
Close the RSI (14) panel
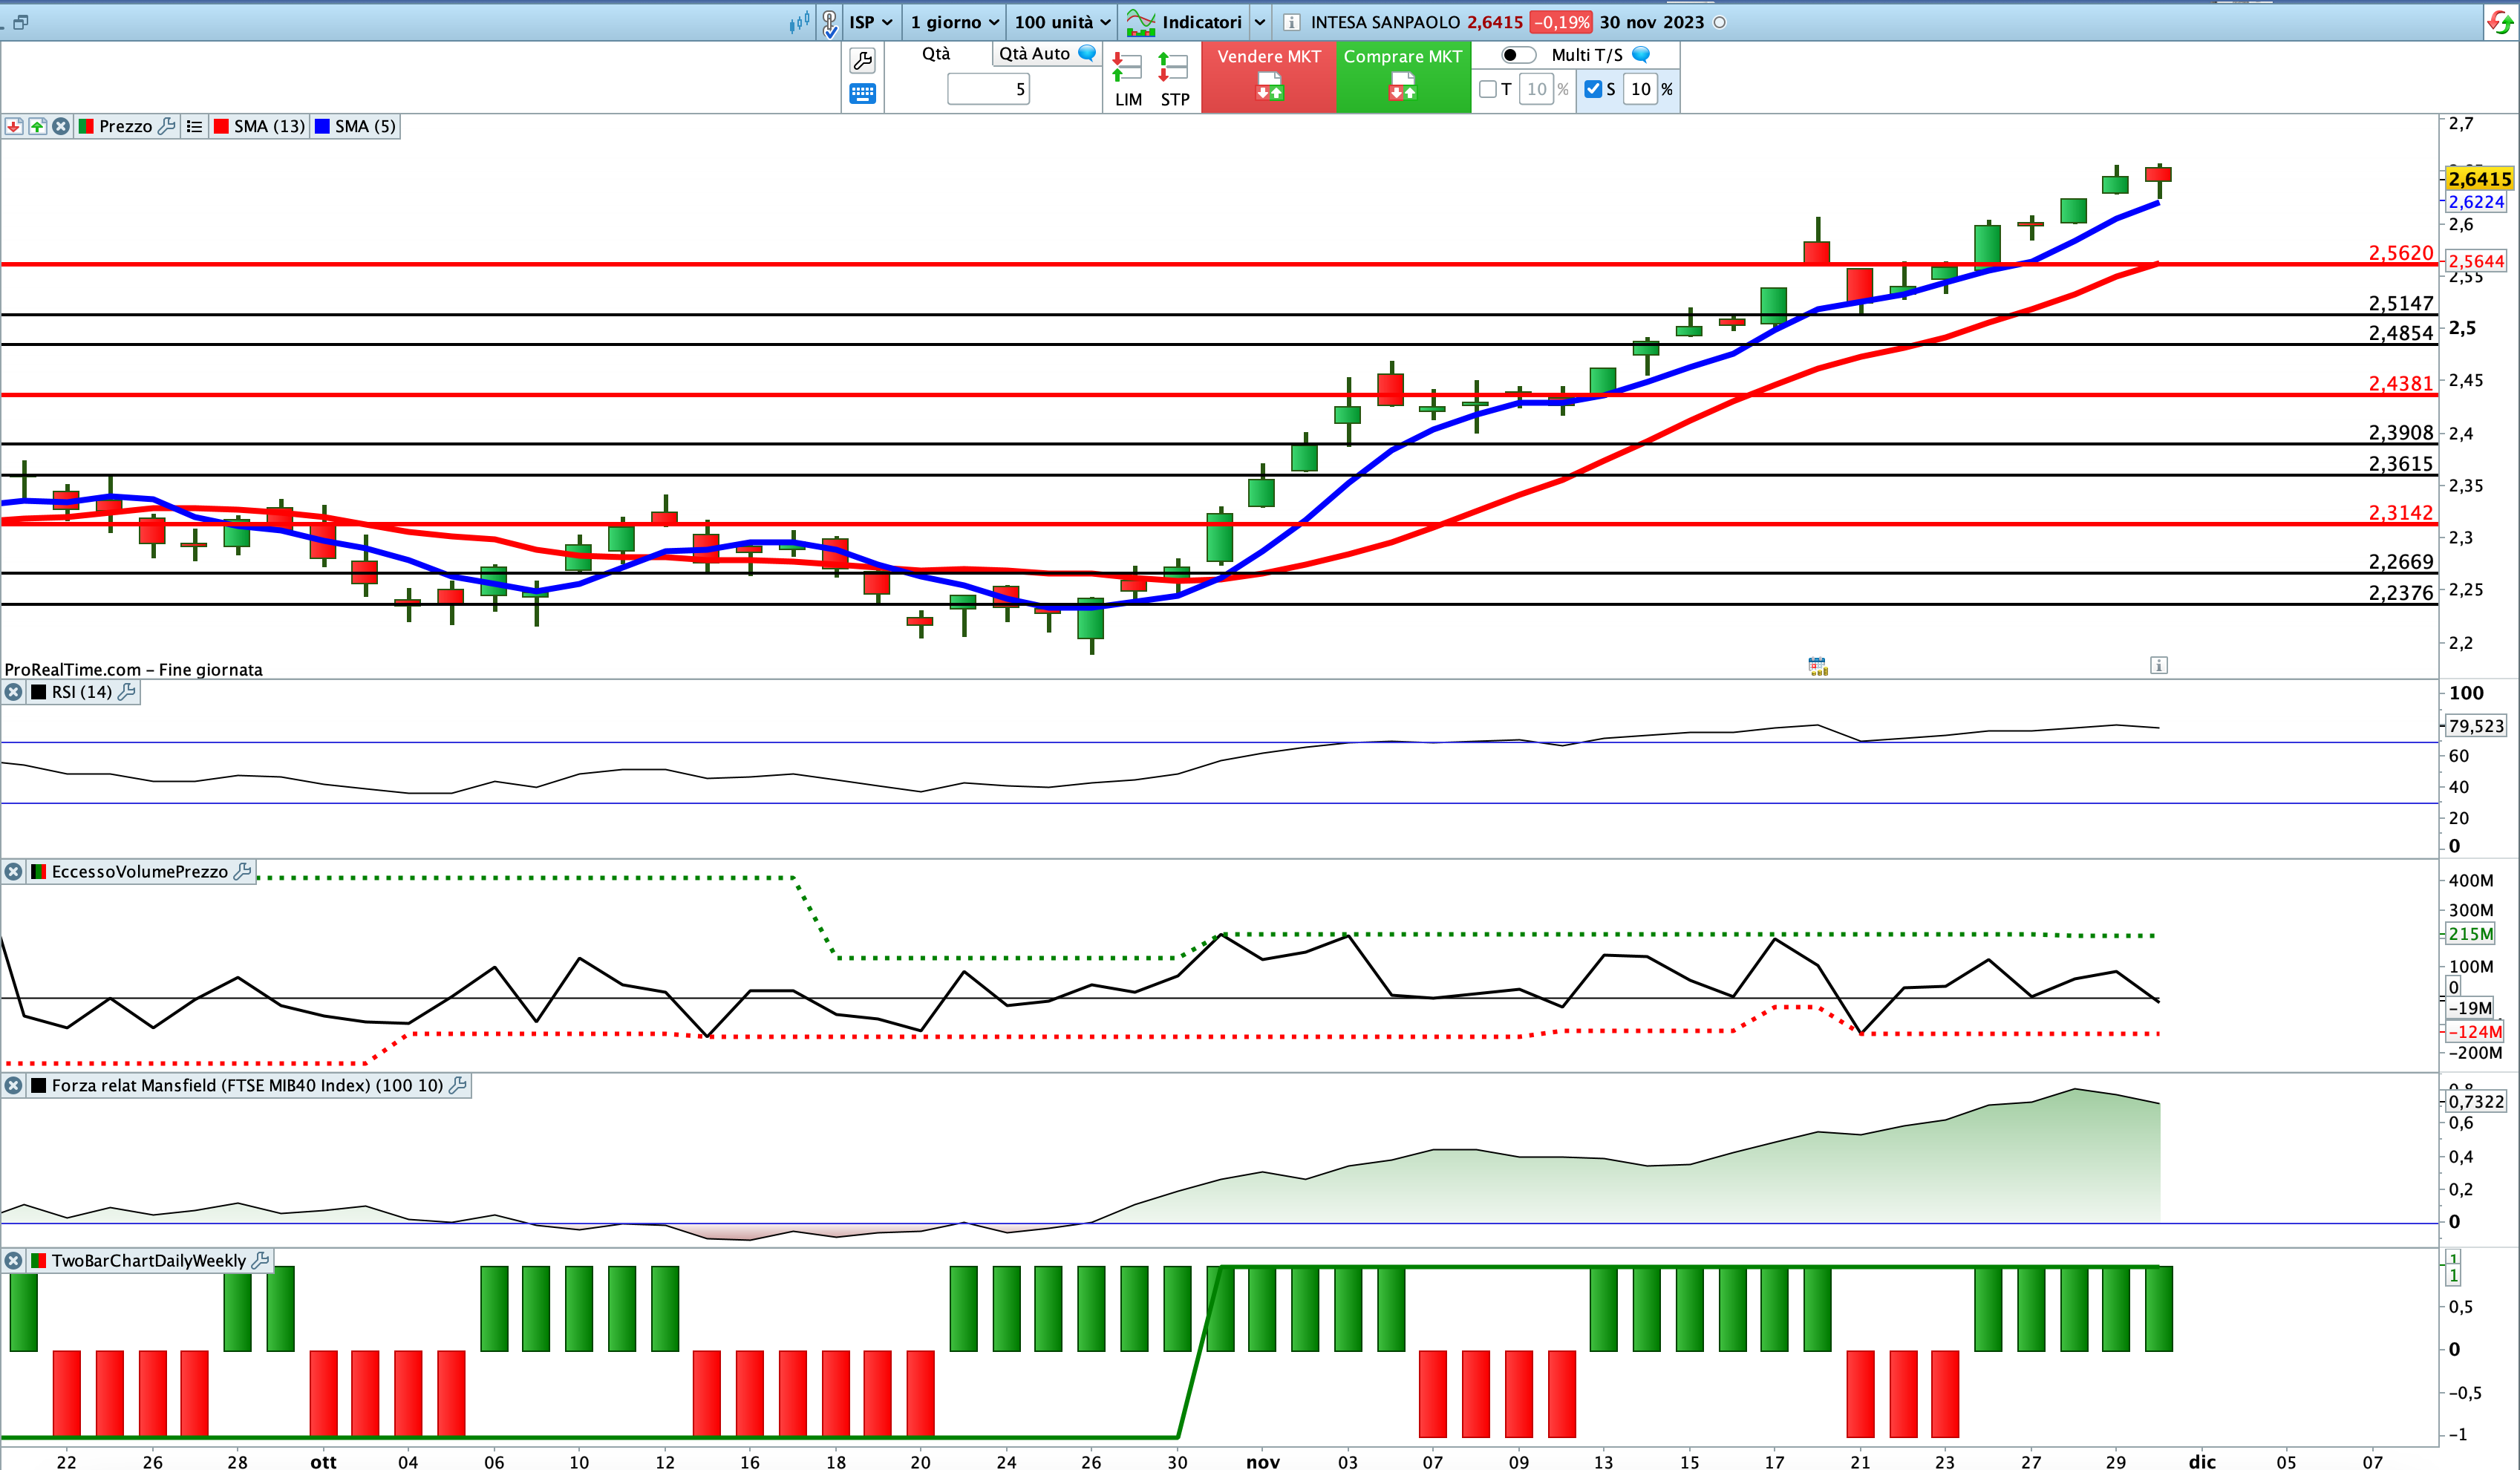coord(13,692)
